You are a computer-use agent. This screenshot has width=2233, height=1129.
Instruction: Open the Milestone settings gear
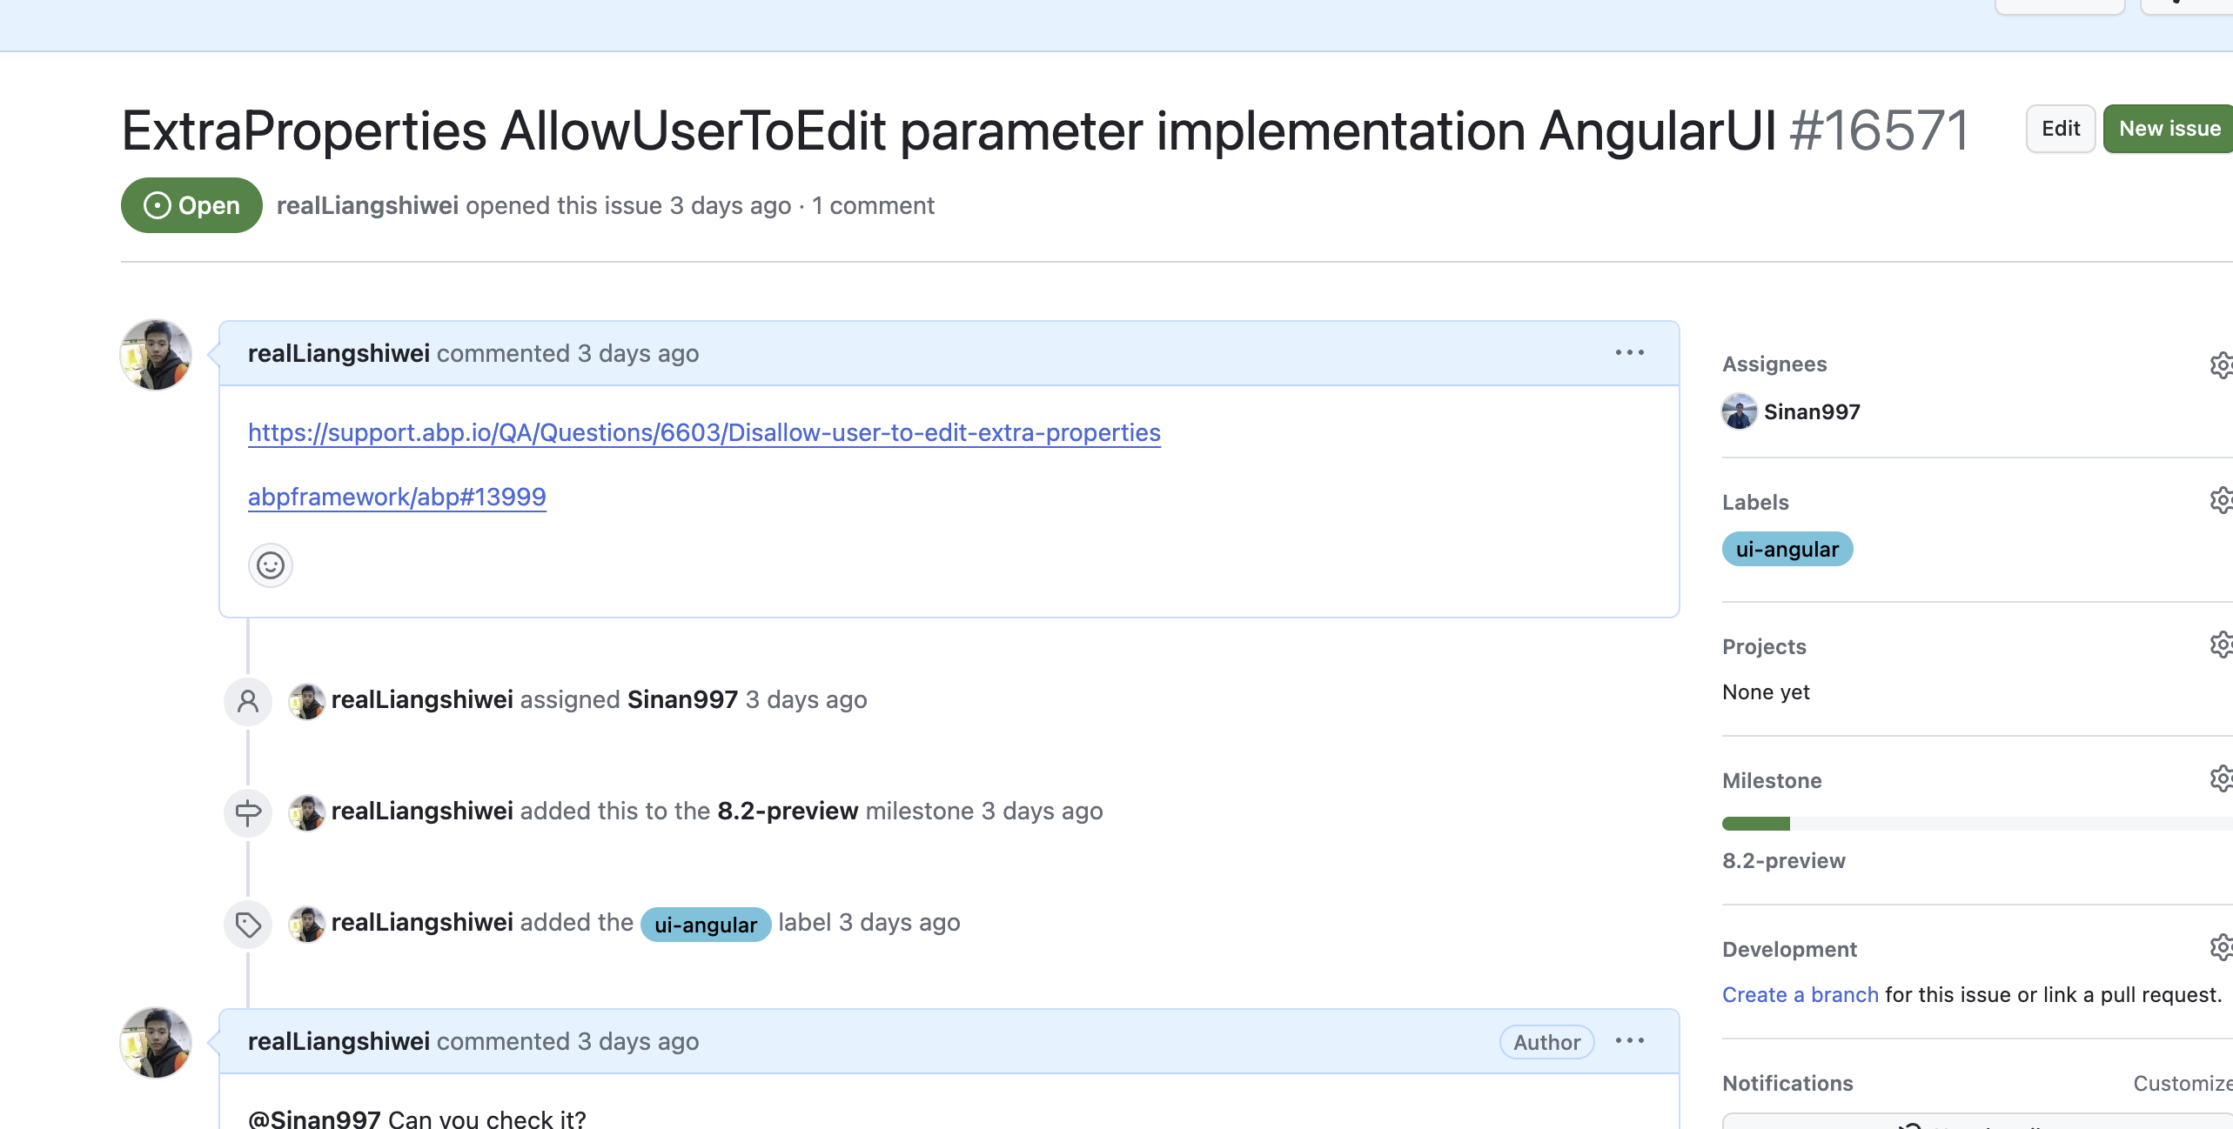coord(2221,778)
